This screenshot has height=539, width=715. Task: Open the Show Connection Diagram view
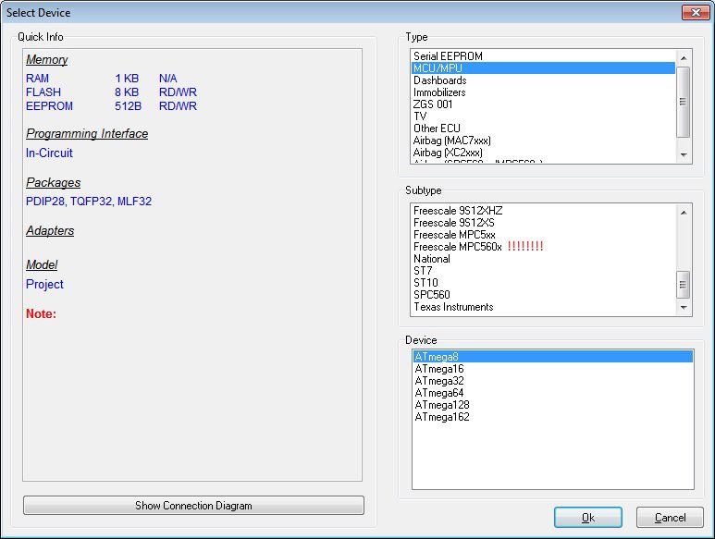click(193, 506)
